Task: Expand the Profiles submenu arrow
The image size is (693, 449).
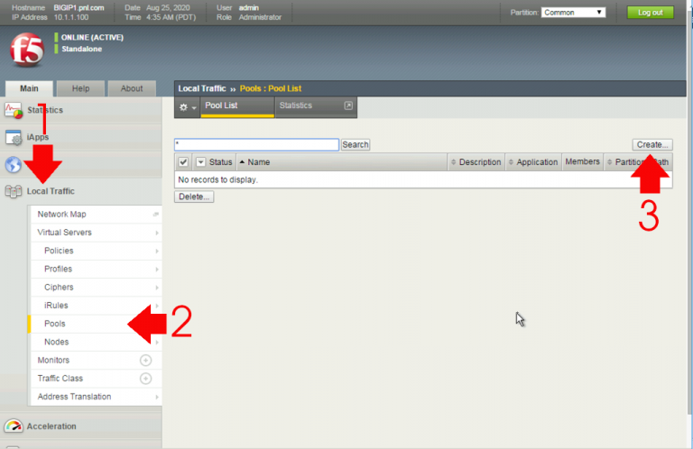Action: click(157, 270)
